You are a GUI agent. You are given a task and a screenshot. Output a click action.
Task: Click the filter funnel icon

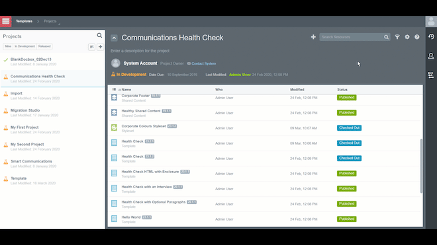point(397,37)
